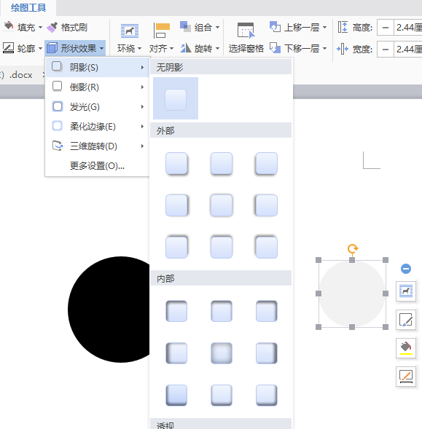The image size is (422, 429).
Task: Decrease the 宽度 value with minus
Action: (x=386, y=50)
